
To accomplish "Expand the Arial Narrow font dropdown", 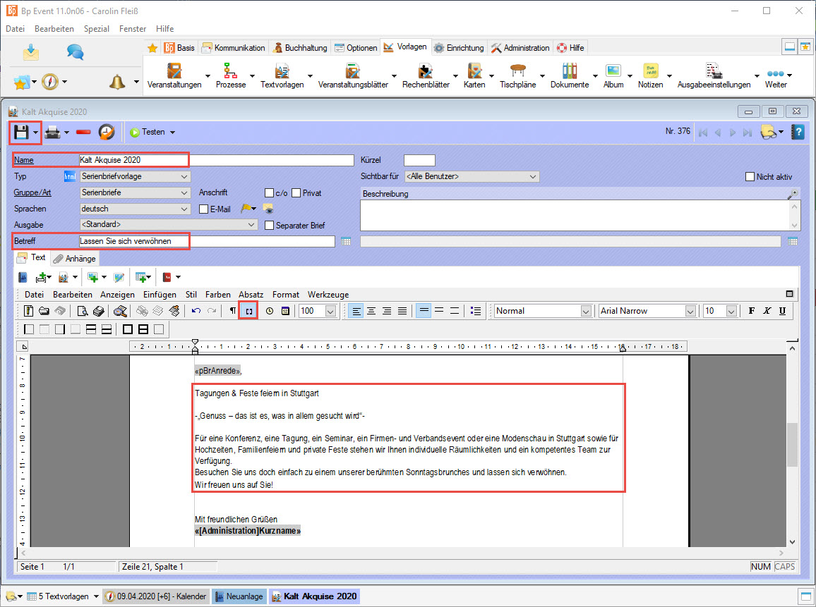I will tap(690, 311).
